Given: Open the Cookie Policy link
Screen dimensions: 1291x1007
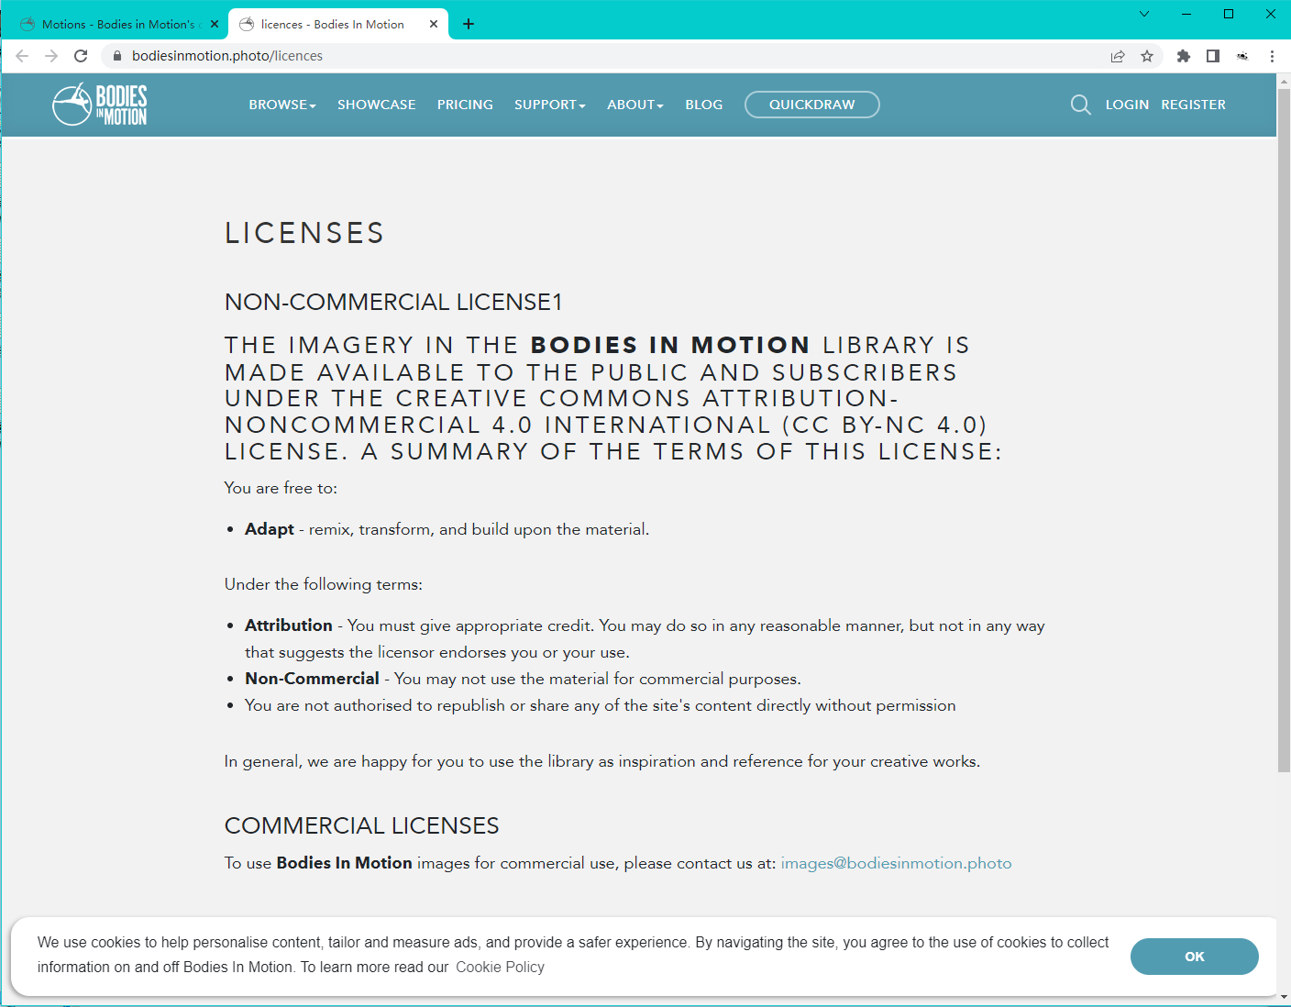Looking at the screenshot, I should coord(500,967).
